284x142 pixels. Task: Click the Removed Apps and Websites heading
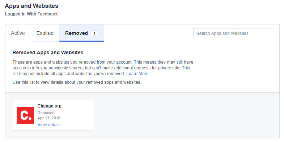48,52
